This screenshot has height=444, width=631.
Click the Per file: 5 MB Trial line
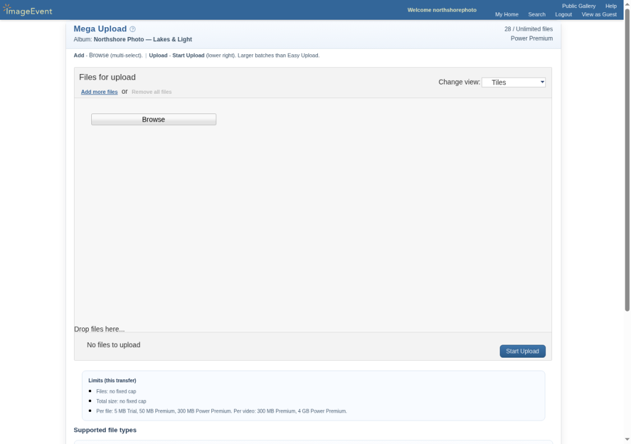point(221,411)
